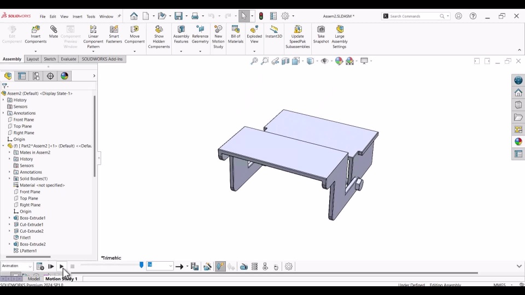Open the File menu
This screenshot has height=295, width=525.
coord(43,16)
